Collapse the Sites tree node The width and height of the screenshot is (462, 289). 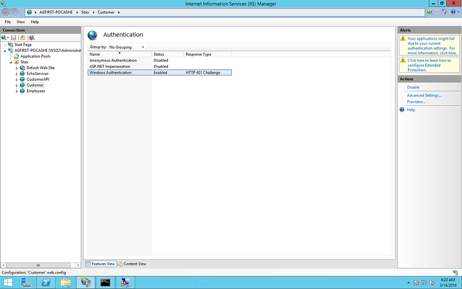coord(11,62)
